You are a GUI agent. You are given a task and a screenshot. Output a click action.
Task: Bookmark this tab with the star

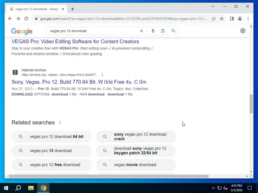point(222,19)
